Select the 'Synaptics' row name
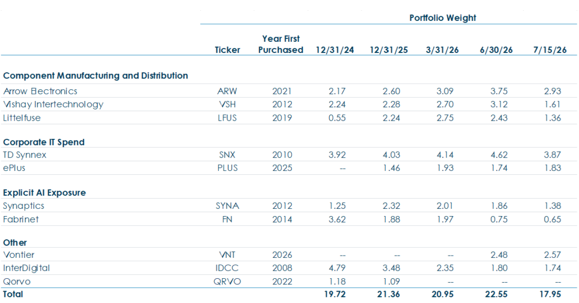This screenshot has width=579, height=303. tap(24, 206)
